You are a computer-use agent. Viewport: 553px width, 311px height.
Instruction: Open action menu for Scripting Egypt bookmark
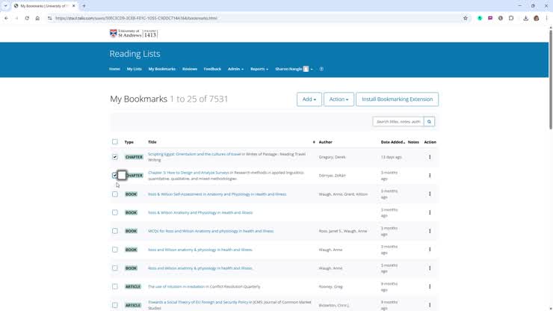430,157
